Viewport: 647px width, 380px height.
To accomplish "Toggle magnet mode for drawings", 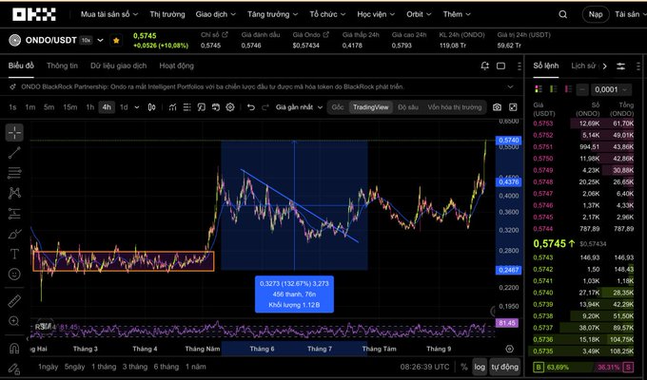I will (x=14, y=349).
